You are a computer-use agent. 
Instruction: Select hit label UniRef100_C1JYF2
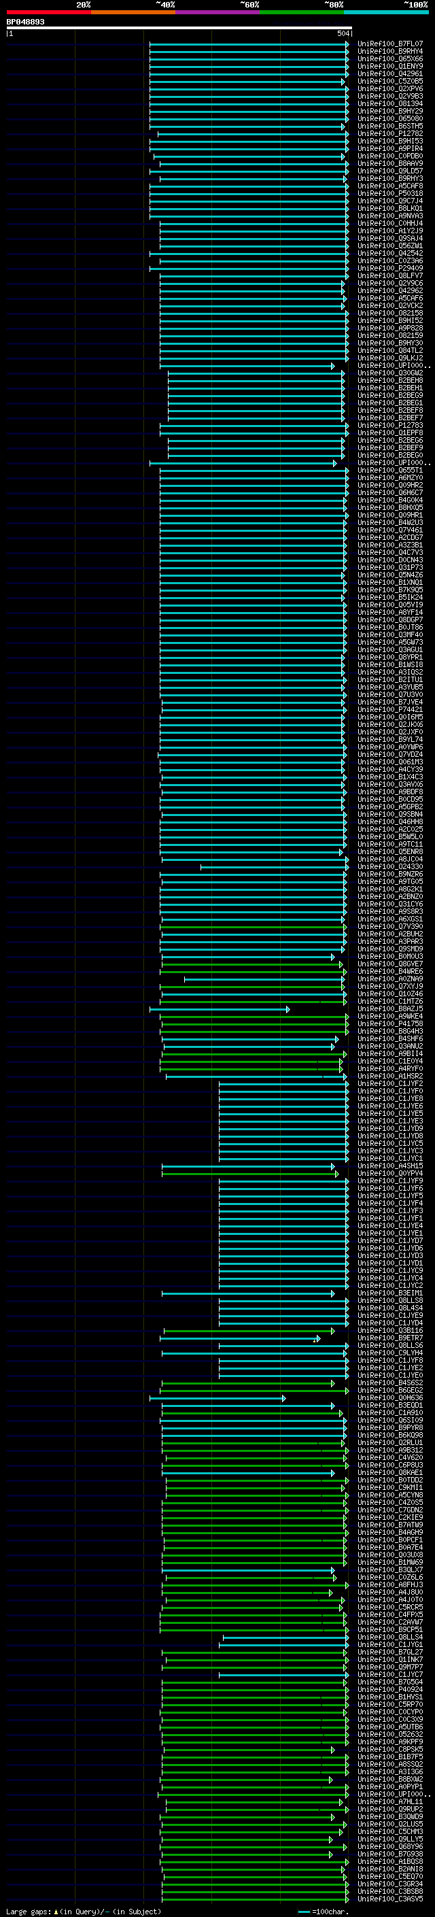[389, 1083]
